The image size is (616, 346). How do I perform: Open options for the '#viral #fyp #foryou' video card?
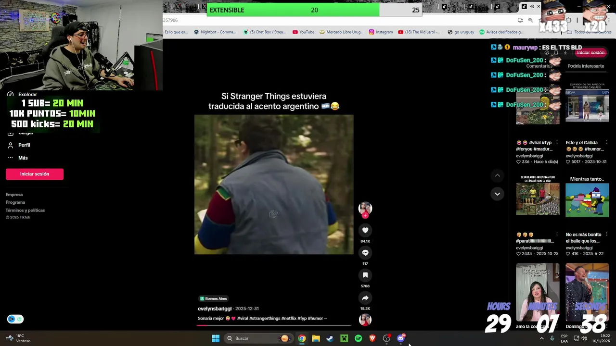point(557,143)
